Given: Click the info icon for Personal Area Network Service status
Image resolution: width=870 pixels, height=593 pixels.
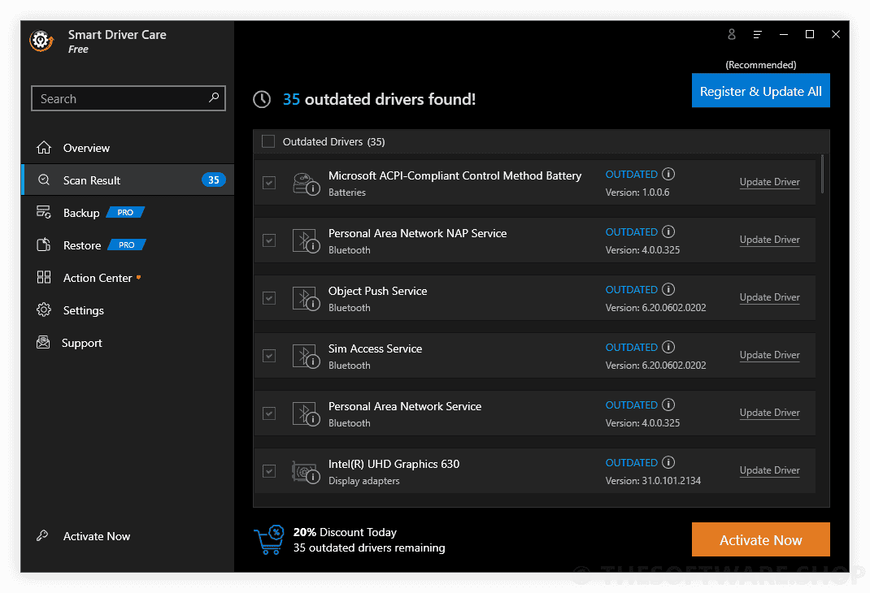Looking at the screenshot, I should [668, 405].
